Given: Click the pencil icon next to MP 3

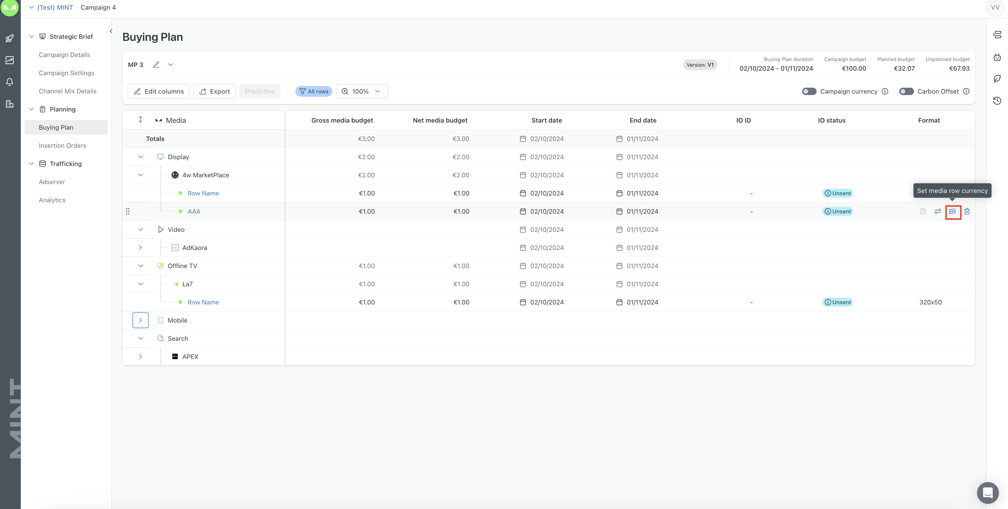Looking at the screenshot, I should coord(156,65).
